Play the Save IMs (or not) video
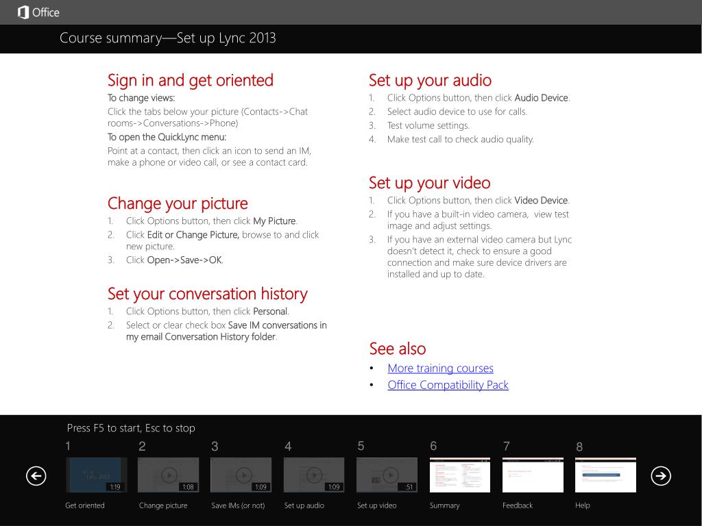 point(241,475)
